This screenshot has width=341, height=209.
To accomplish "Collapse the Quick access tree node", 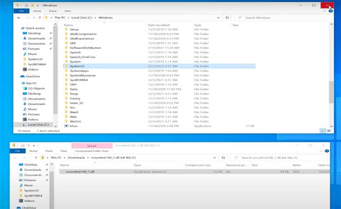I will tap(18, 28).
